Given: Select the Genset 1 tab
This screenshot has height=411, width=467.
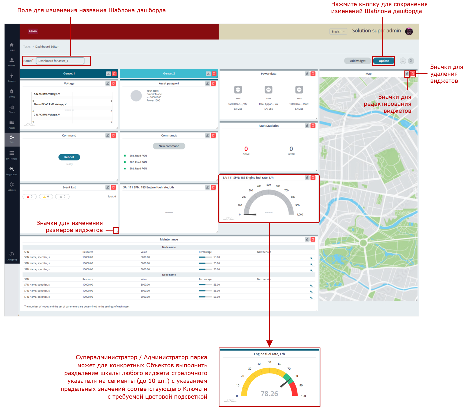Looking at the screenshot, I should pyautogui.click(x=69, y=74).
